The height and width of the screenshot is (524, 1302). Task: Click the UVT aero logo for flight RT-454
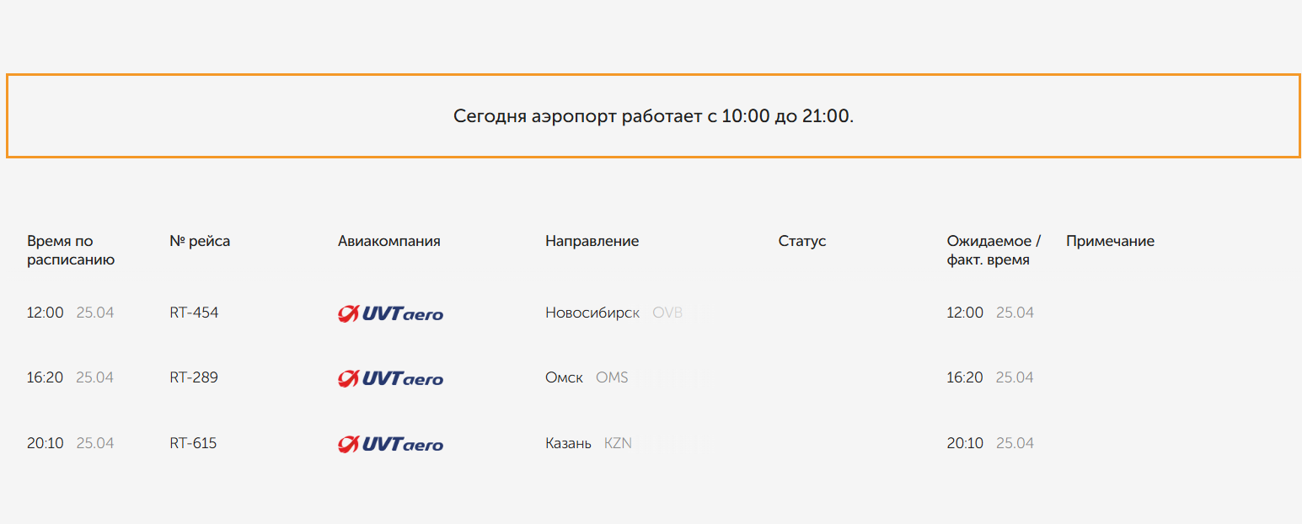[390, 313]
